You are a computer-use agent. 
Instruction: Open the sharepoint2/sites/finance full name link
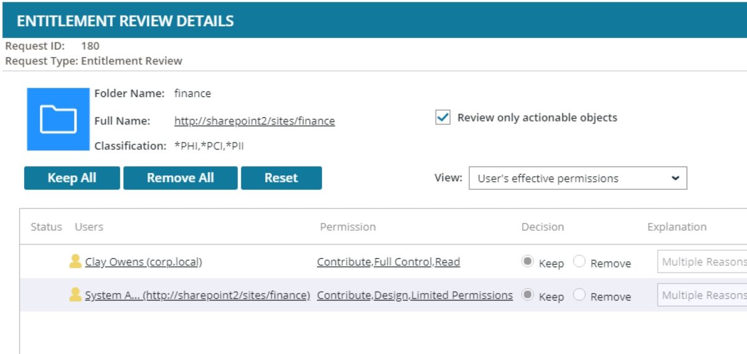tap(254, 121)
